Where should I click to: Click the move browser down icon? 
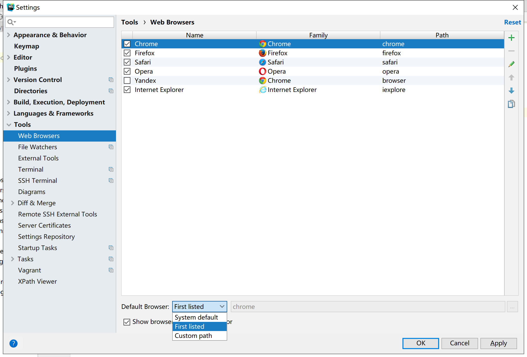(512, 90)
